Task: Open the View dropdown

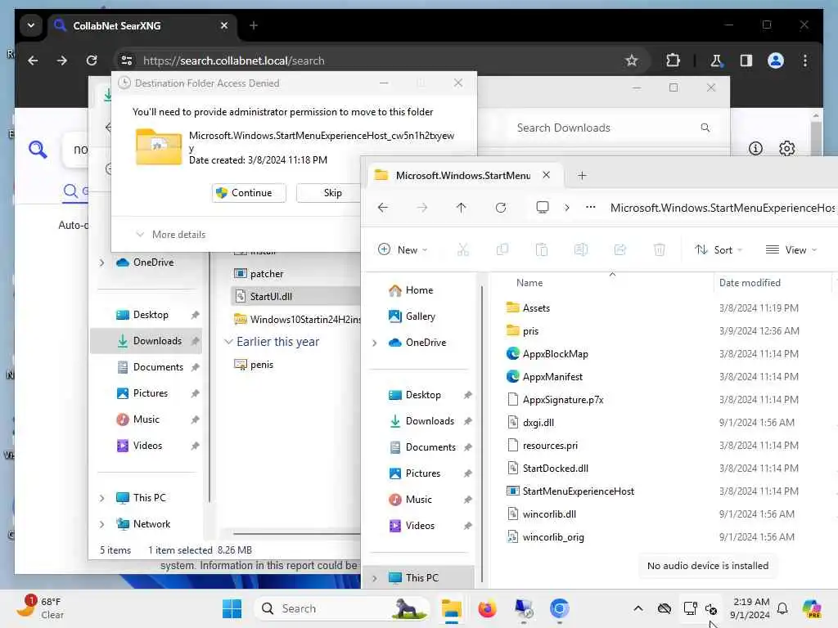Action: click(791, 249)
